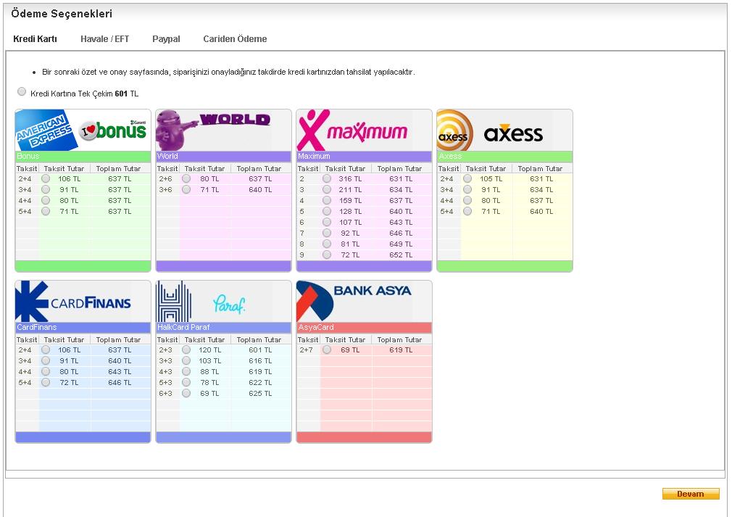Click the World card purple mascot logo
The height and width of the screenshot is (517, 732).
tap(178, 131)
